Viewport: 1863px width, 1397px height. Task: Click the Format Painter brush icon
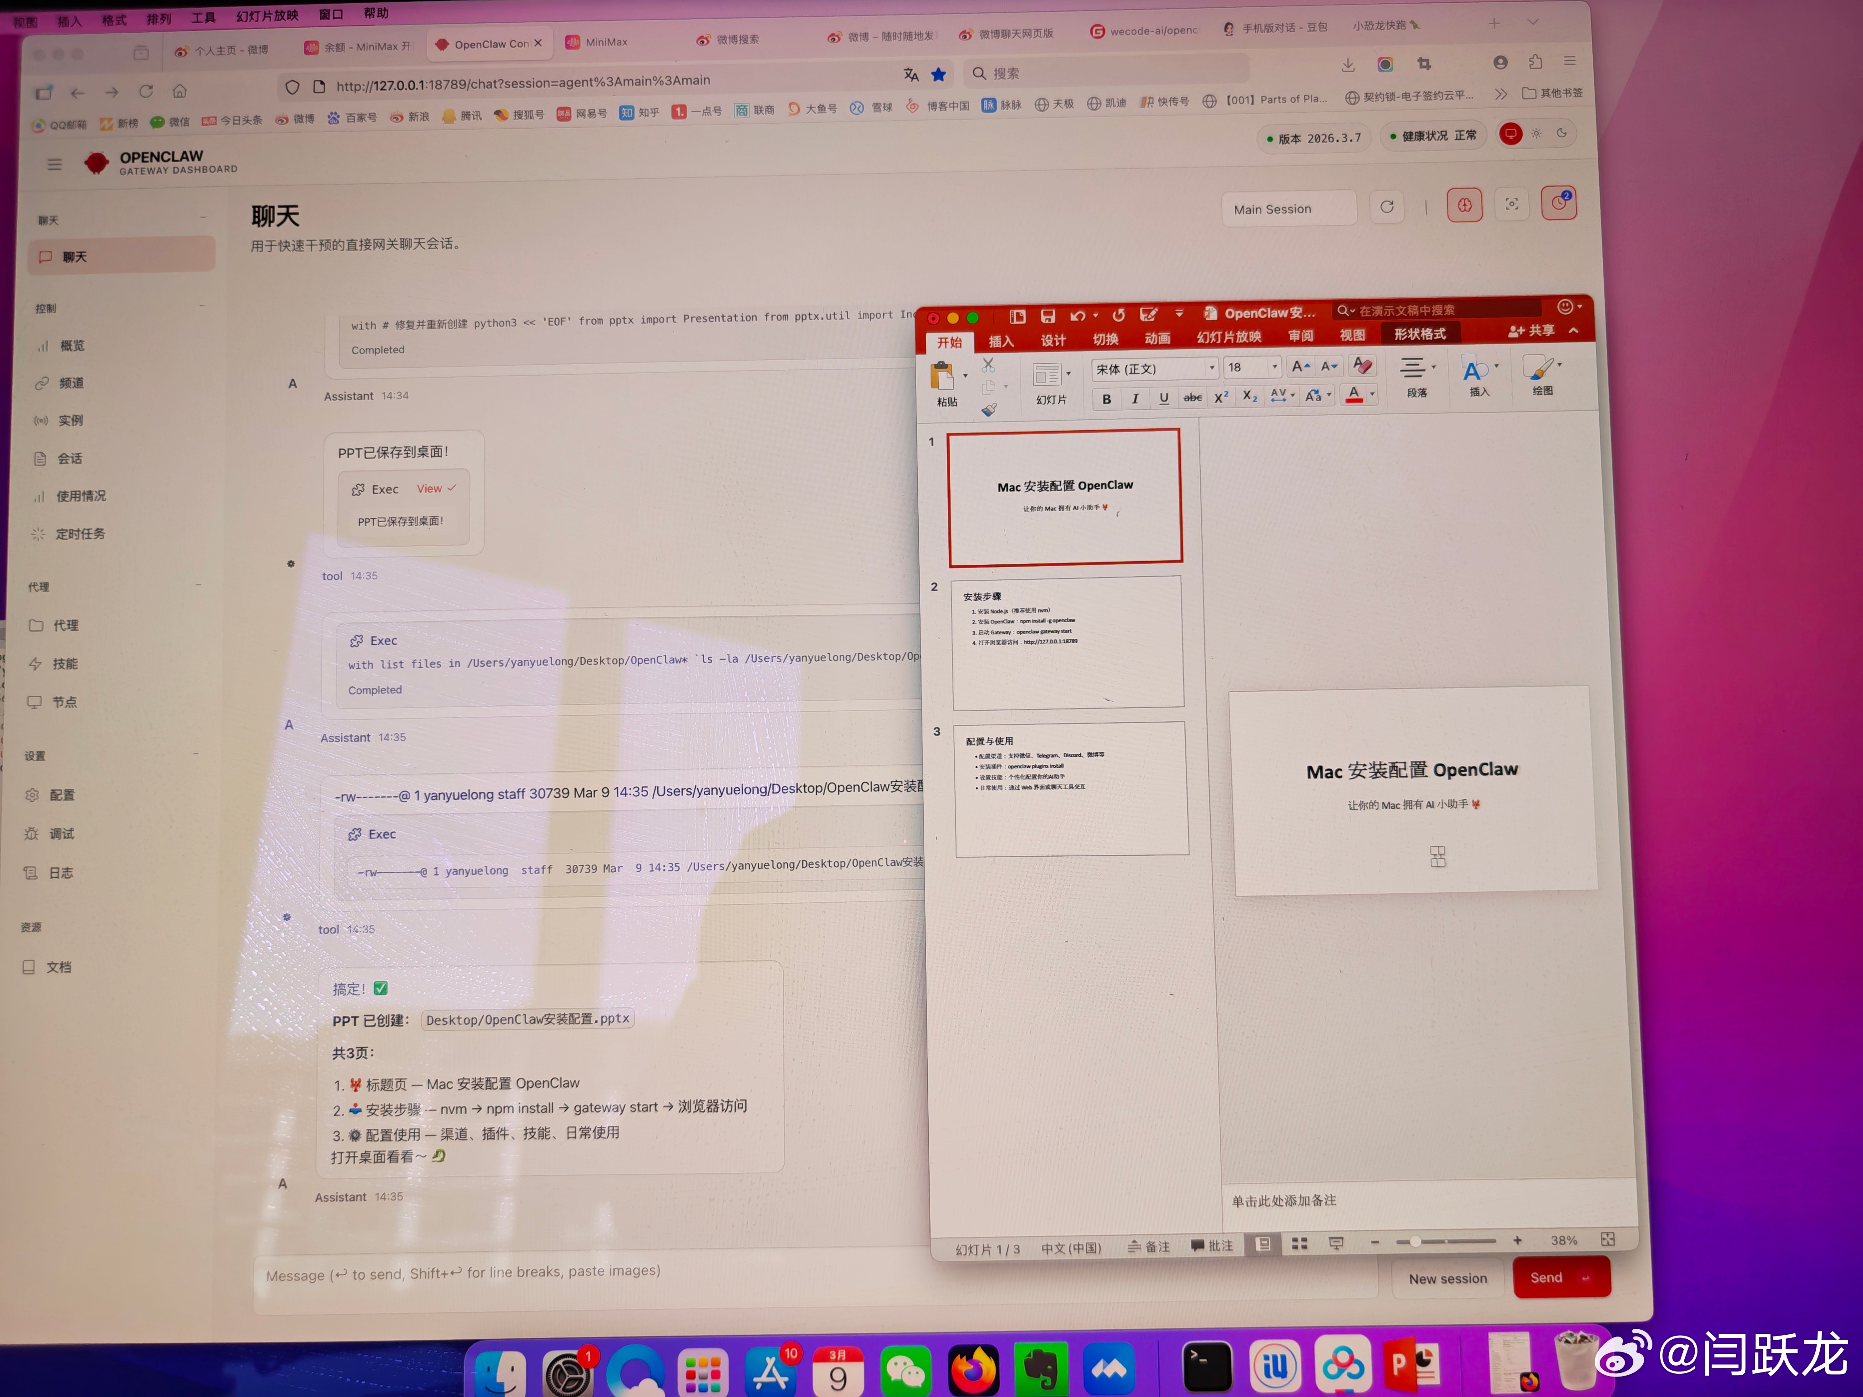pos(989,410)
